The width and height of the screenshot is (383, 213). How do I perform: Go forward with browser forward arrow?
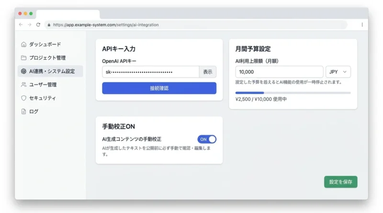pos(29,25)
